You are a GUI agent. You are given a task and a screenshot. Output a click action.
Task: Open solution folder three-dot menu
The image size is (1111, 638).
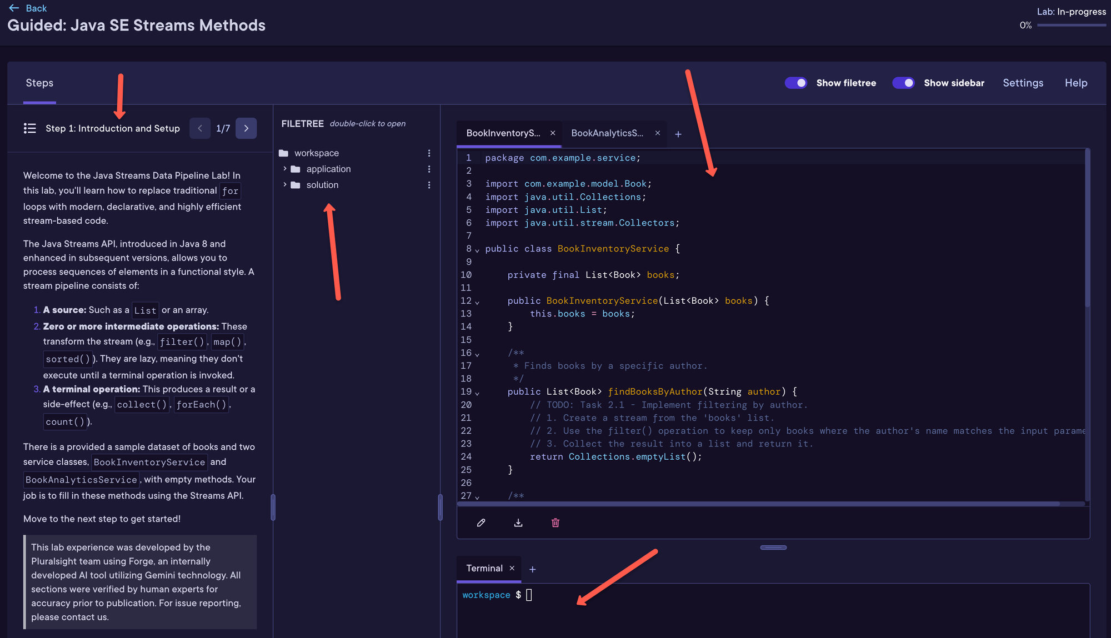click(429, 185)
